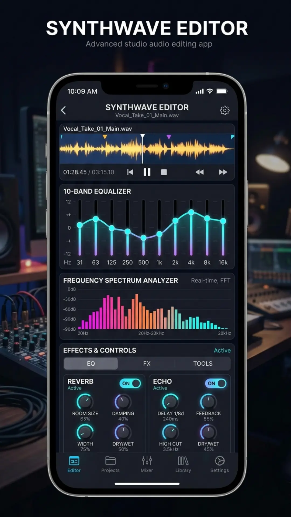Click the 3.5kHz high cut value
291x517 pixels.
(x=171, y=449)
